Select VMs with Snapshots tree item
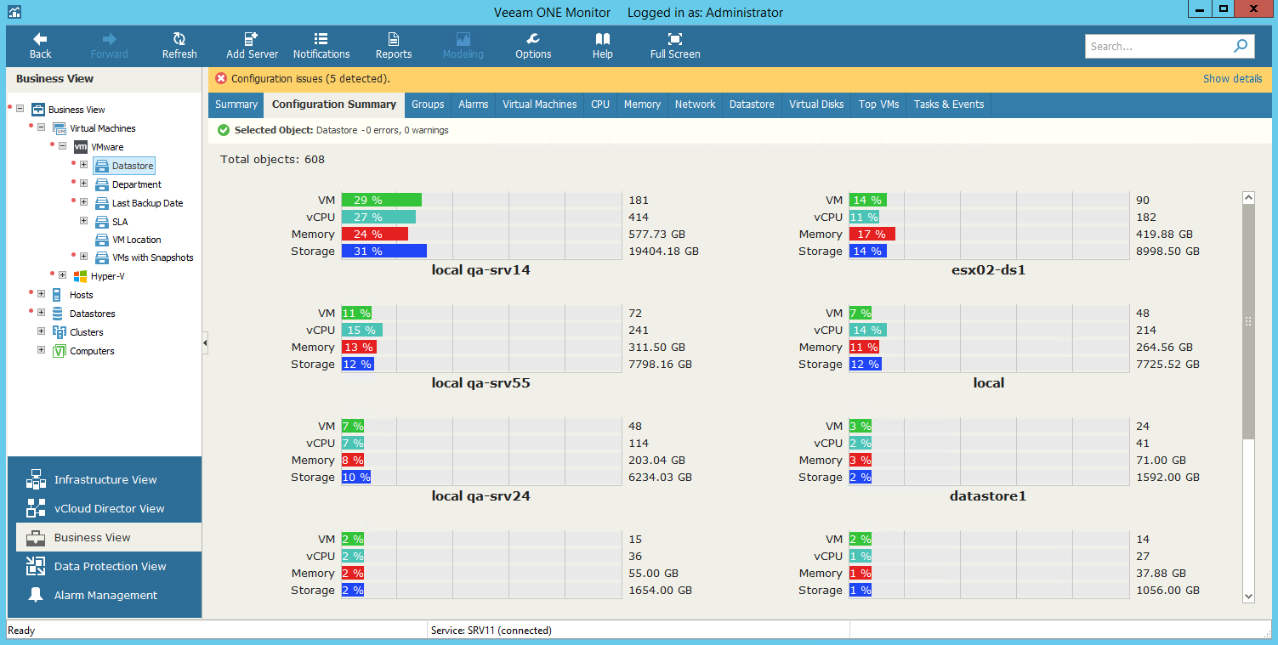1278x645 pixels. pyautogui.click(x=153, y=257)
